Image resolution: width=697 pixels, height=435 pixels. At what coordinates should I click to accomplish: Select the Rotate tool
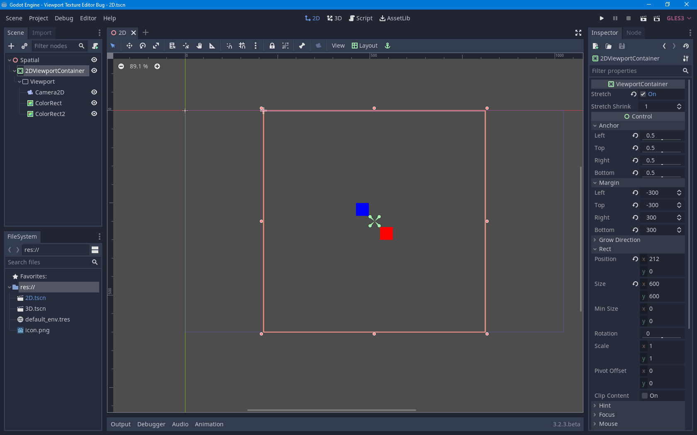click(x=142, y=46)
